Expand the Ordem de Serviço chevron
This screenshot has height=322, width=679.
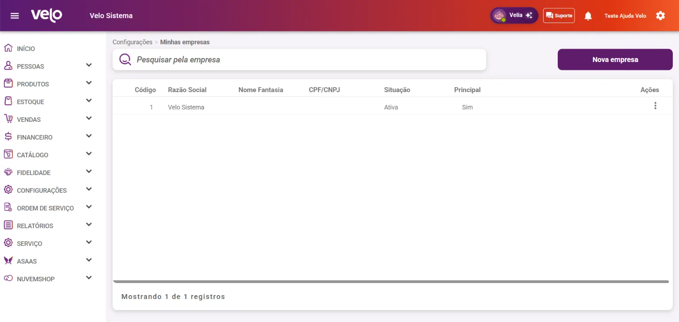tap(89, 207)
